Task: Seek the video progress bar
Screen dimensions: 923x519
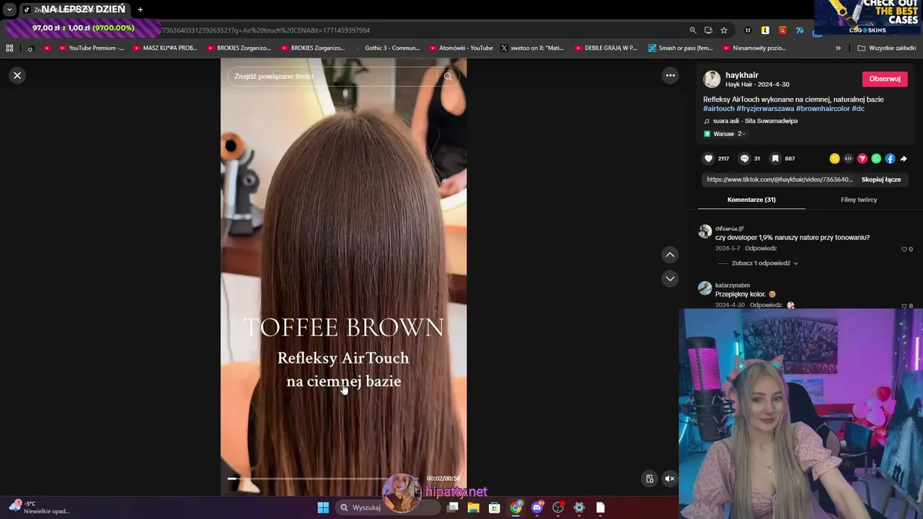Action: click(324, 479)
